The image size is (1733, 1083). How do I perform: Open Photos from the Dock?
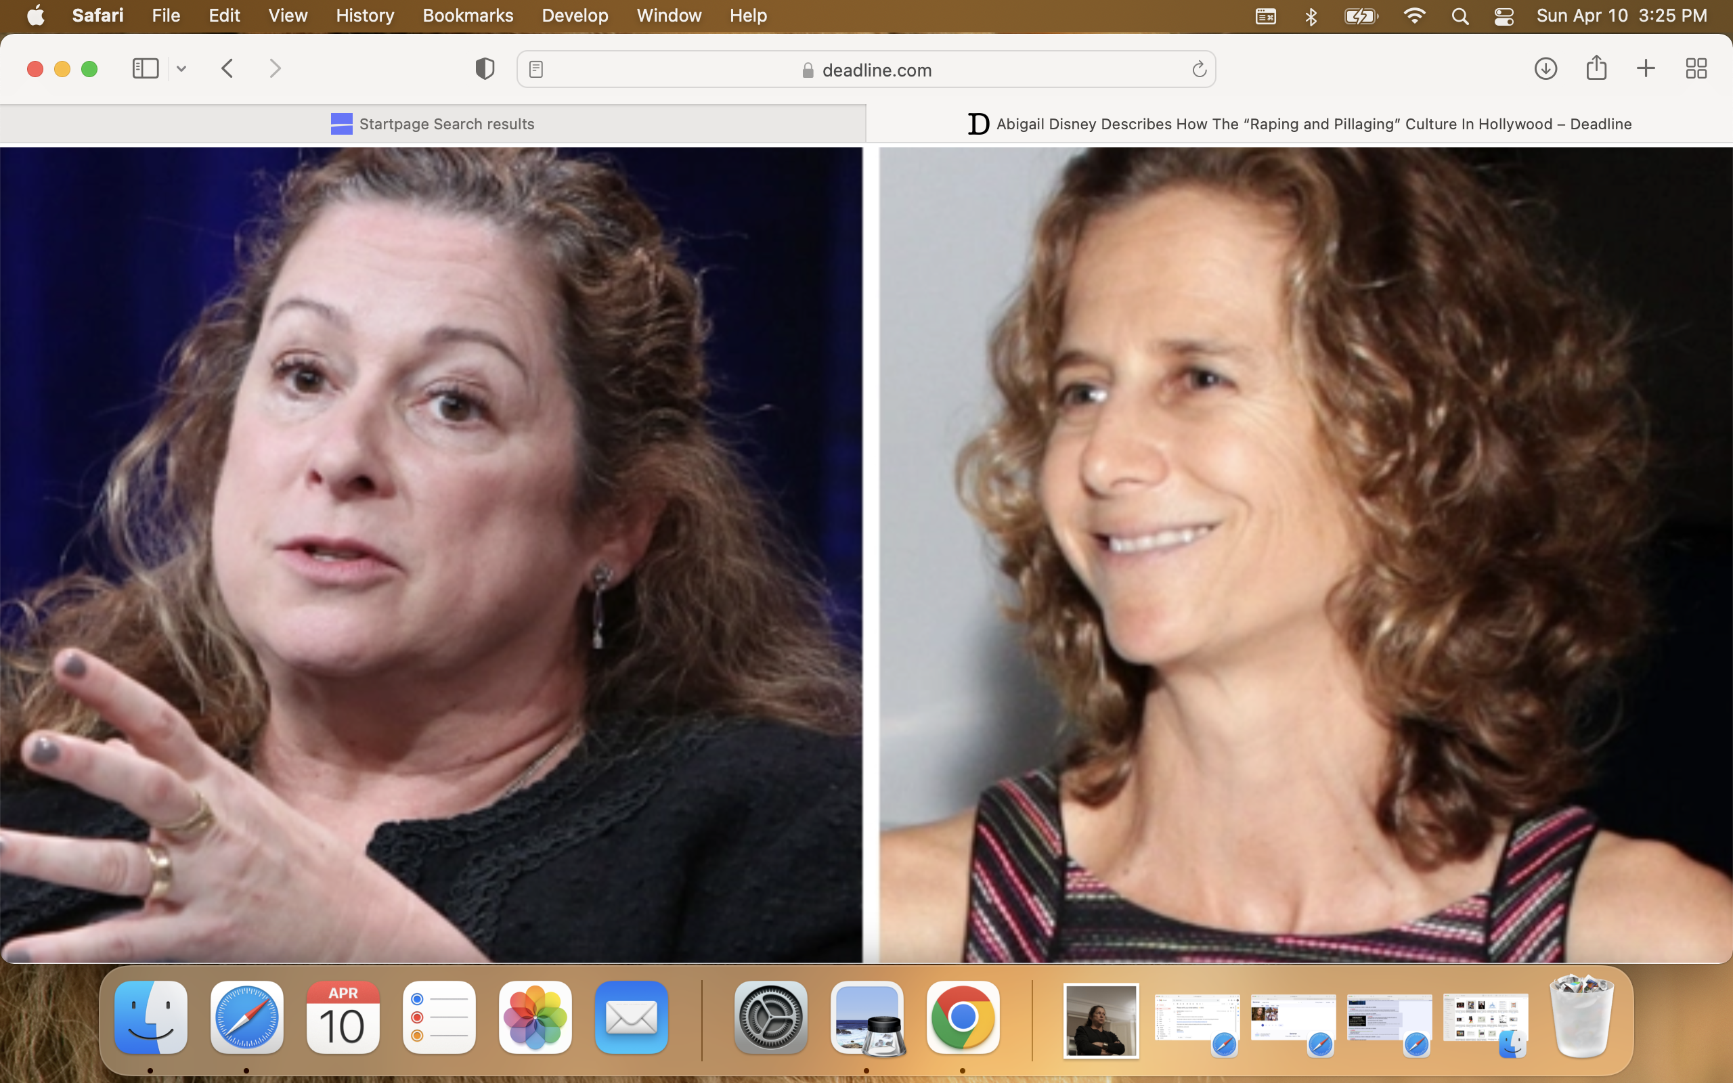tap(535, 1017)
